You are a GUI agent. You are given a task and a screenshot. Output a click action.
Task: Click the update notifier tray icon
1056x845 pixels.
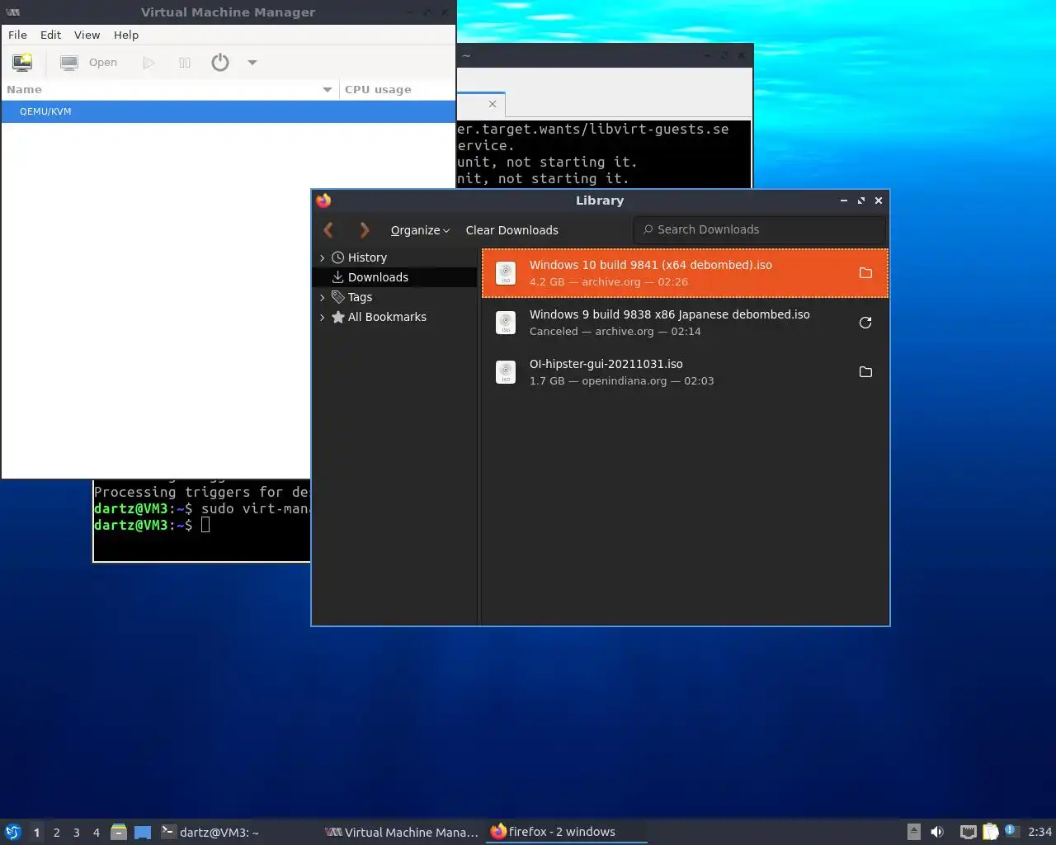(1011, 831)
